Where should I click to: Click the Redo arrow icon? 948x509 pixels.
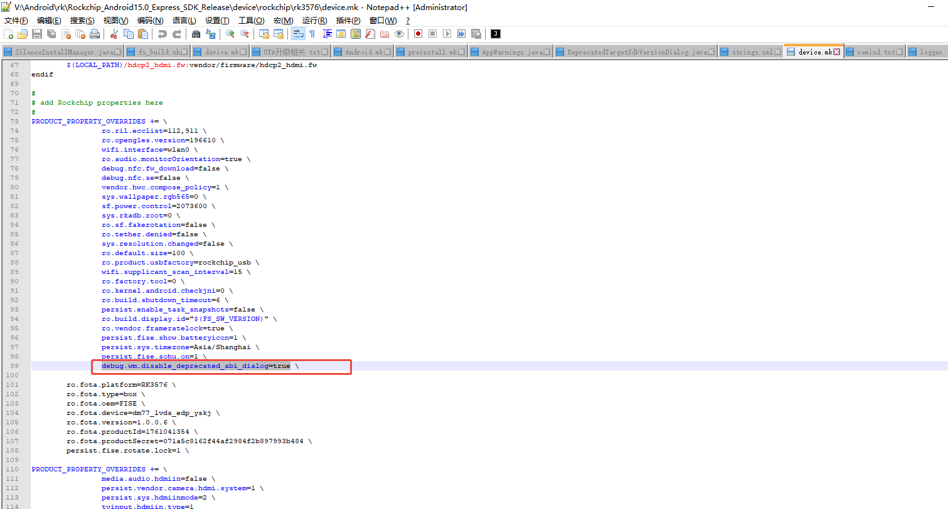[x=177, y=34]
